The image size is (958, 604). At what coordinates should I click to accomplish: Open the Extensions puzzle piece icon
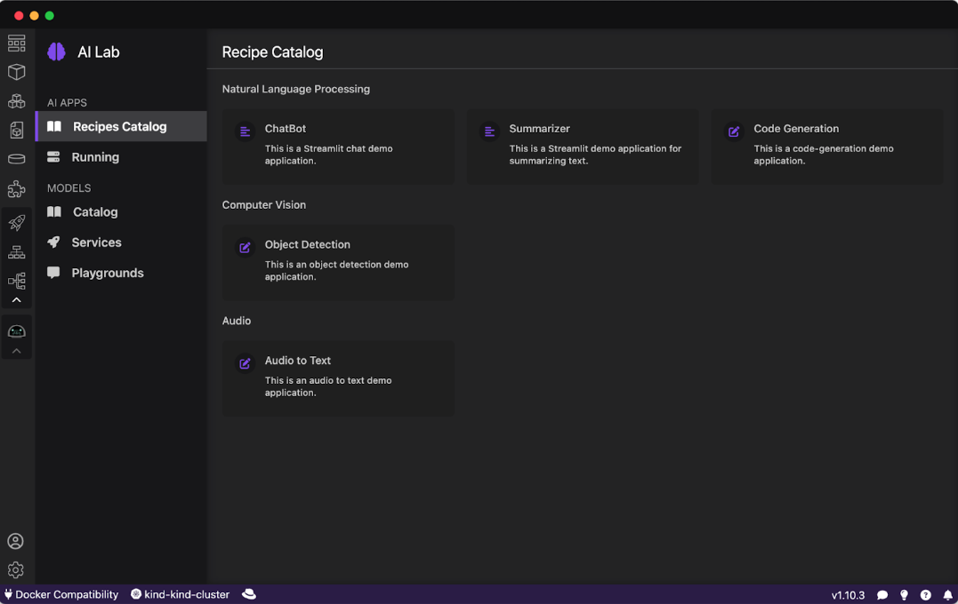coord(16,188)
